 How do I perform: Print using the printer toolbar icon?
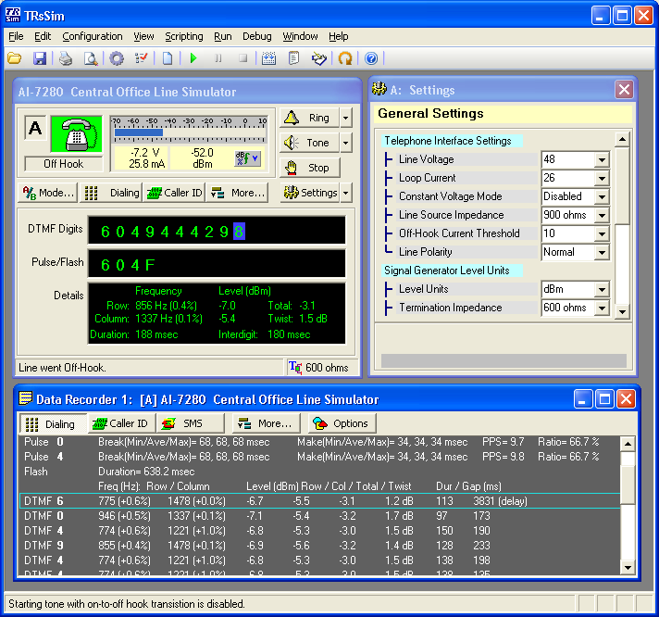pyautogui.click(x=66, y=58)
